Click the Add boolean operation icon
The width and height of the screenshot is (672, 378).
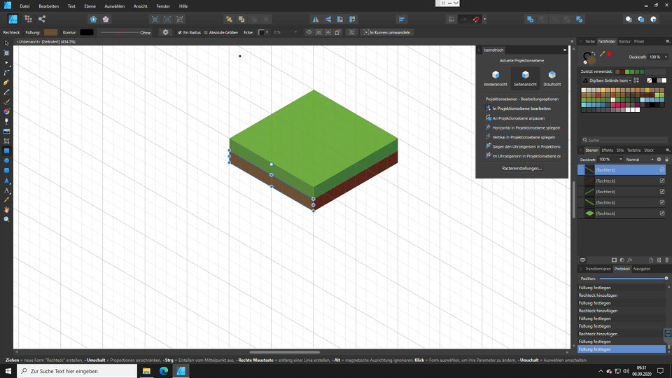[x=530, y=20]
